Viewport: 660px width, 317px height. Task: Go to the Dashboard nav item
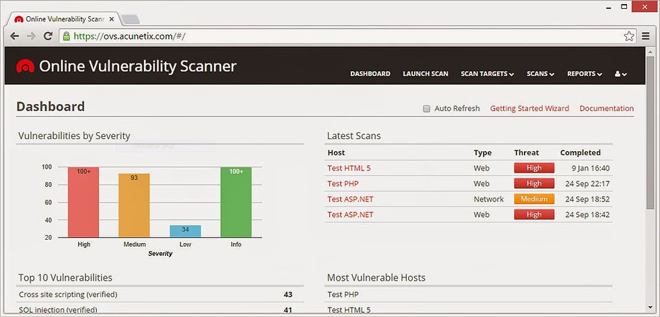pyautogui.click(x=370, y=74)
